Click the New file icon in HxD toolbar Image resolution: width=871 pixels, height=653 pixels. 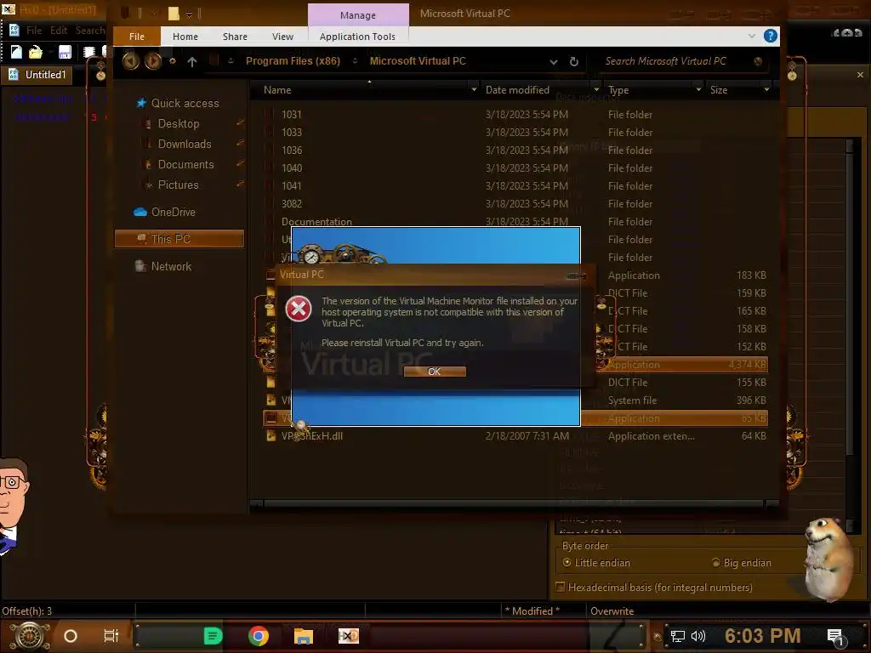click(x=16, y=52)
